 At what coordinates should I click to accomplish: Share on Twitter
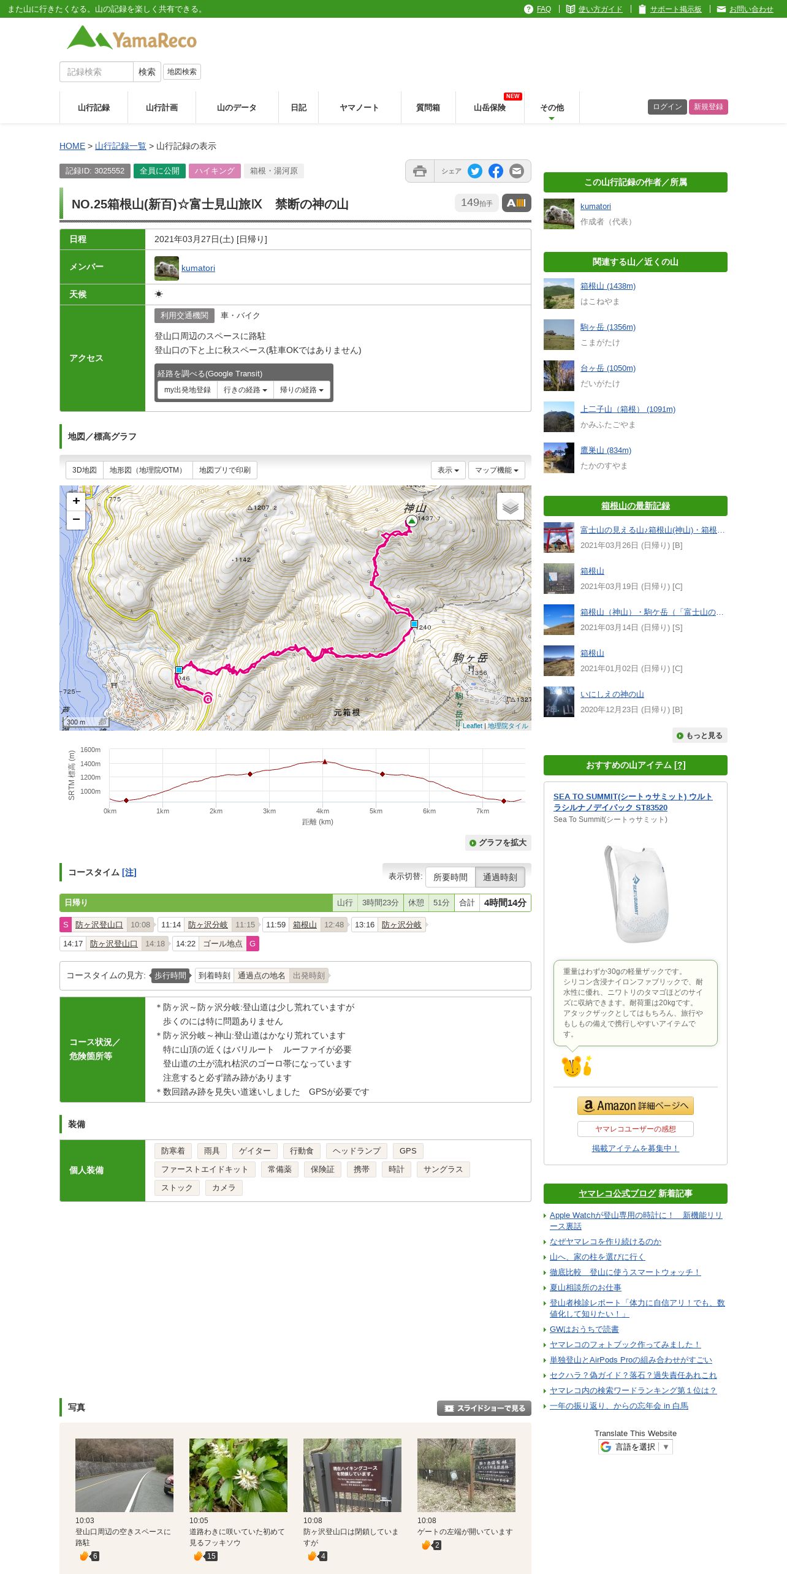click(x=475, y=171)
